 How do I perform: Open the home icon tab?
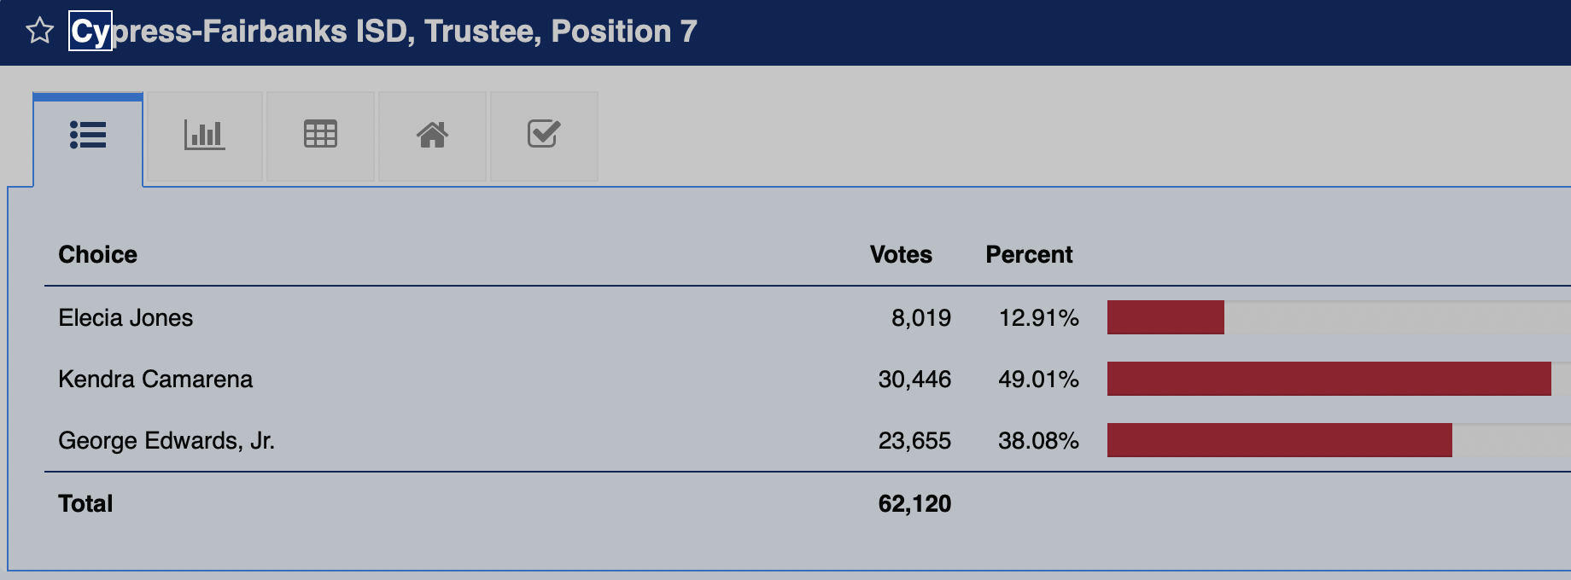[432, 136]
